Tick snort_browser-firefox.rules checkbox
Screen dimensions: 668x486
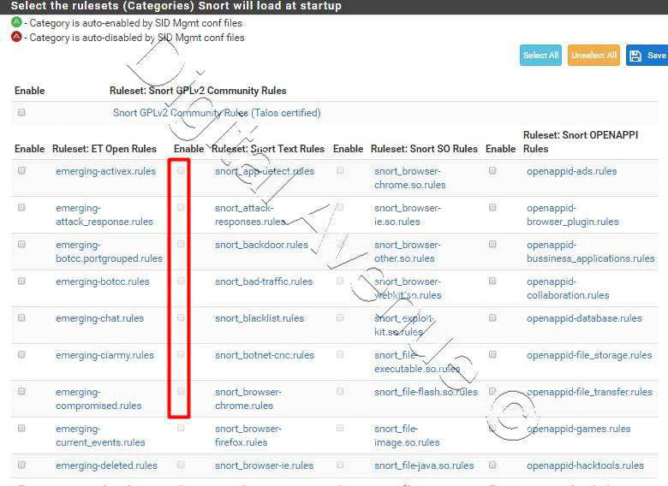[x=181, y=428]
